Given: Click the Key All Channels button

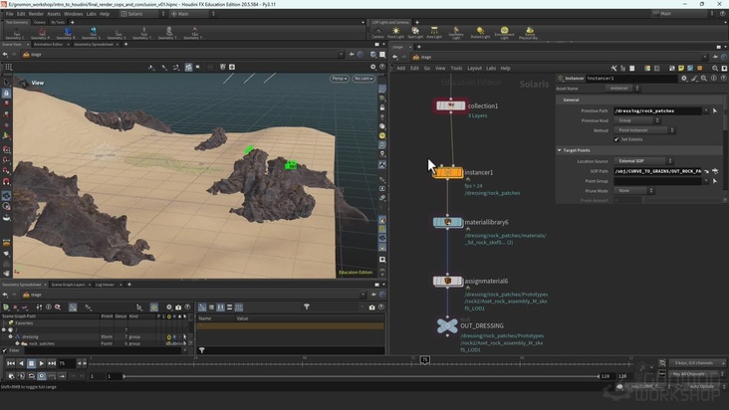Looking at the screenshot, I should click(x=695, y=374).
